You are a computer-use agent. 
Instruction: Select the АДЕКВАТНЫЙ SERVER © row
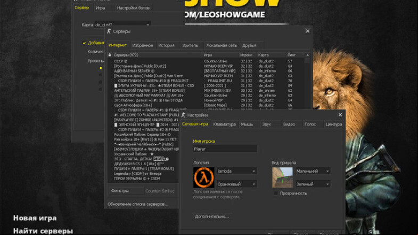205,71
